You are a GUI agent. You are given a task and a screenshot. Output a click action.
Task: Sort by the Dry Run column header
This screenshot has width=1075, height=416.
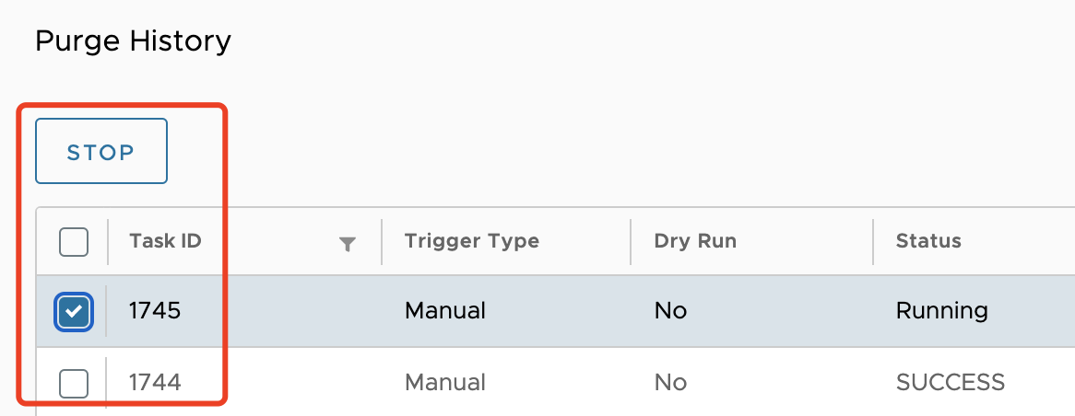pos(695,241)
